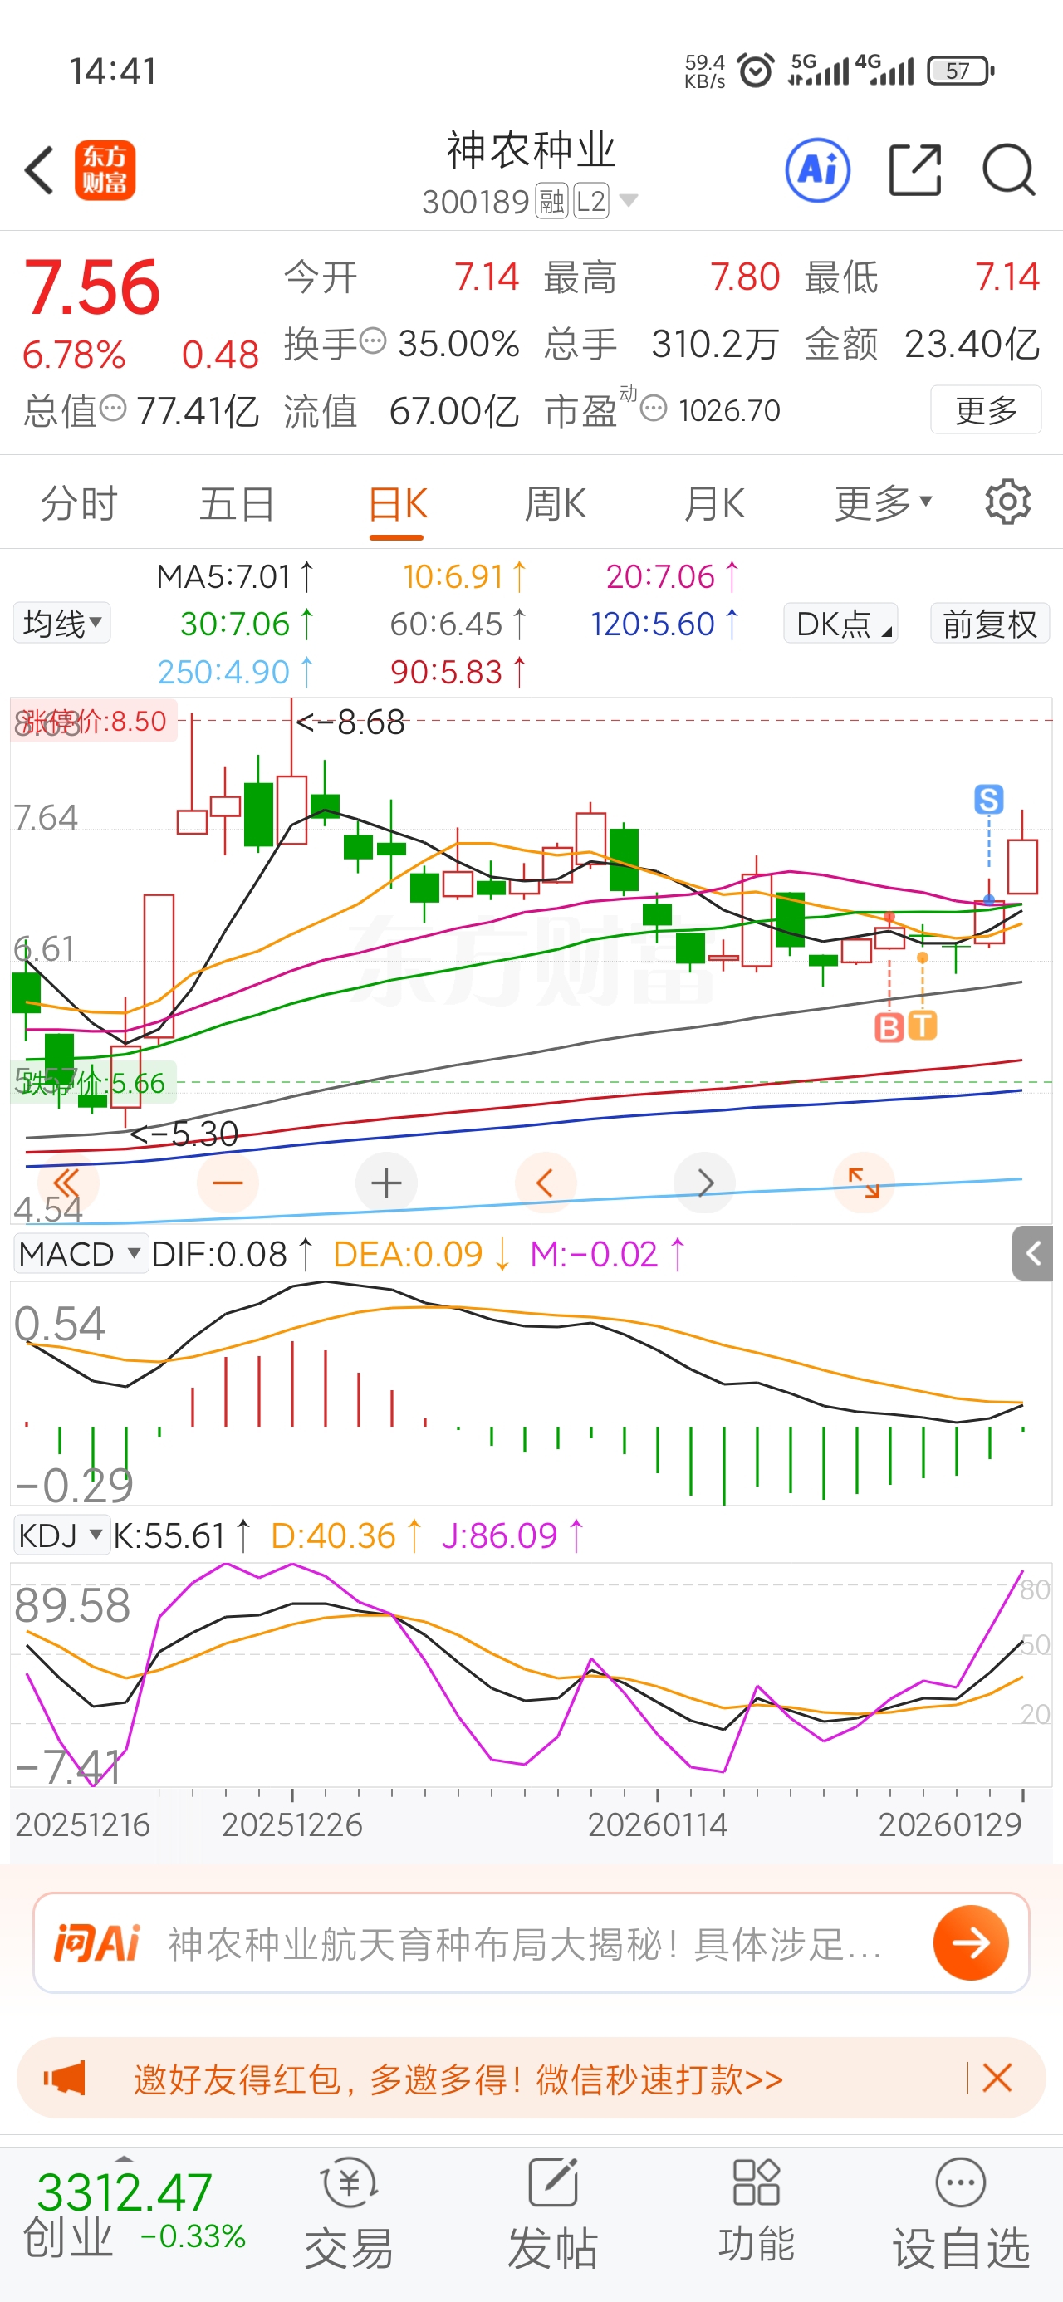Open the 东方财富 logo home
This screenshot has width=1063, height=2302.
click(x=105, y=169)
